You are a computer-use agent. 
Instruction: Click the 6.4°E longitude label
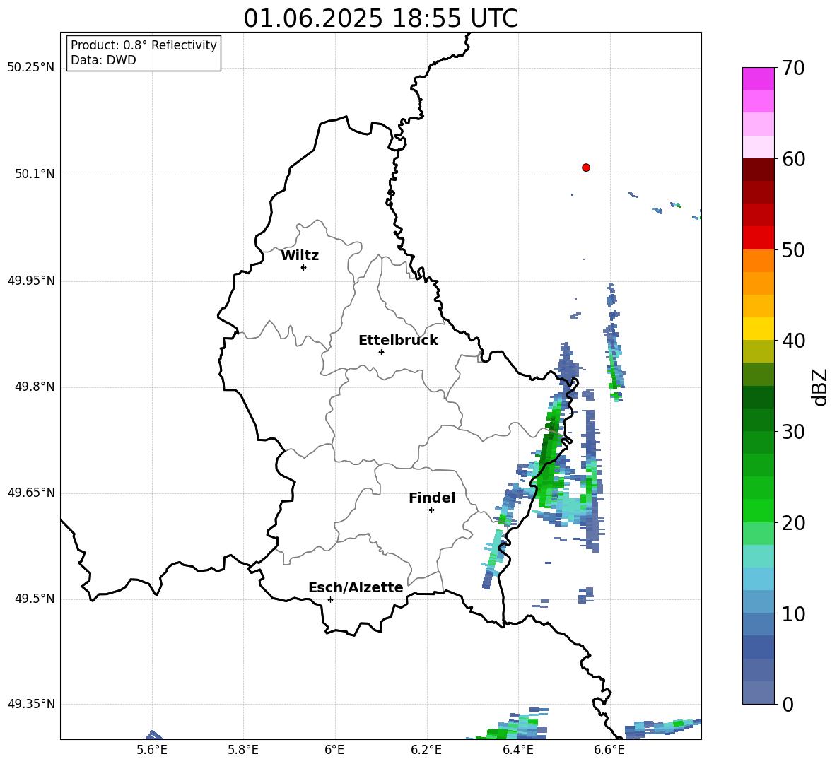pyautogui.click(x=517, y=750)
